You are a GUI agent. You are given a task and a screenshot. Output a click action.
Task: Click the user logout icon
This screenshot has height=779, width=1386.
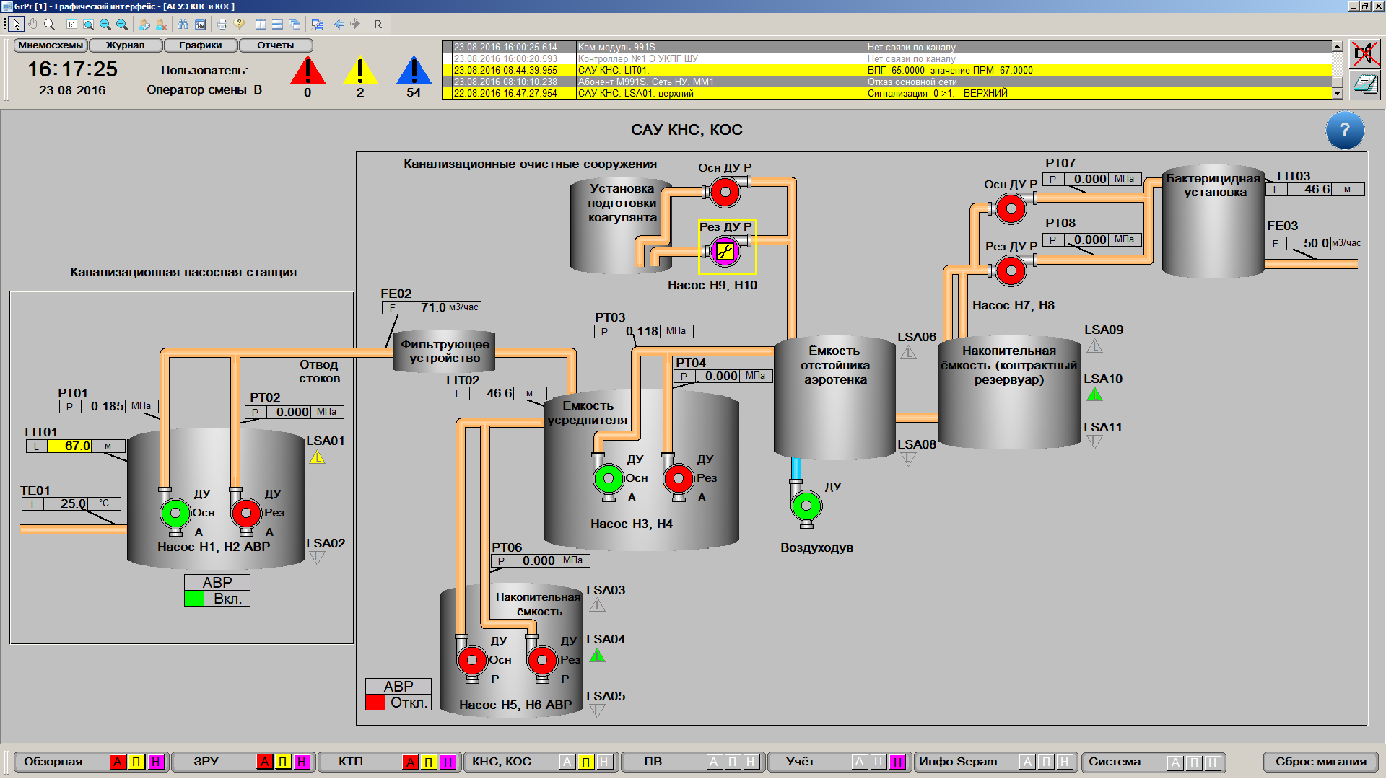161,24
